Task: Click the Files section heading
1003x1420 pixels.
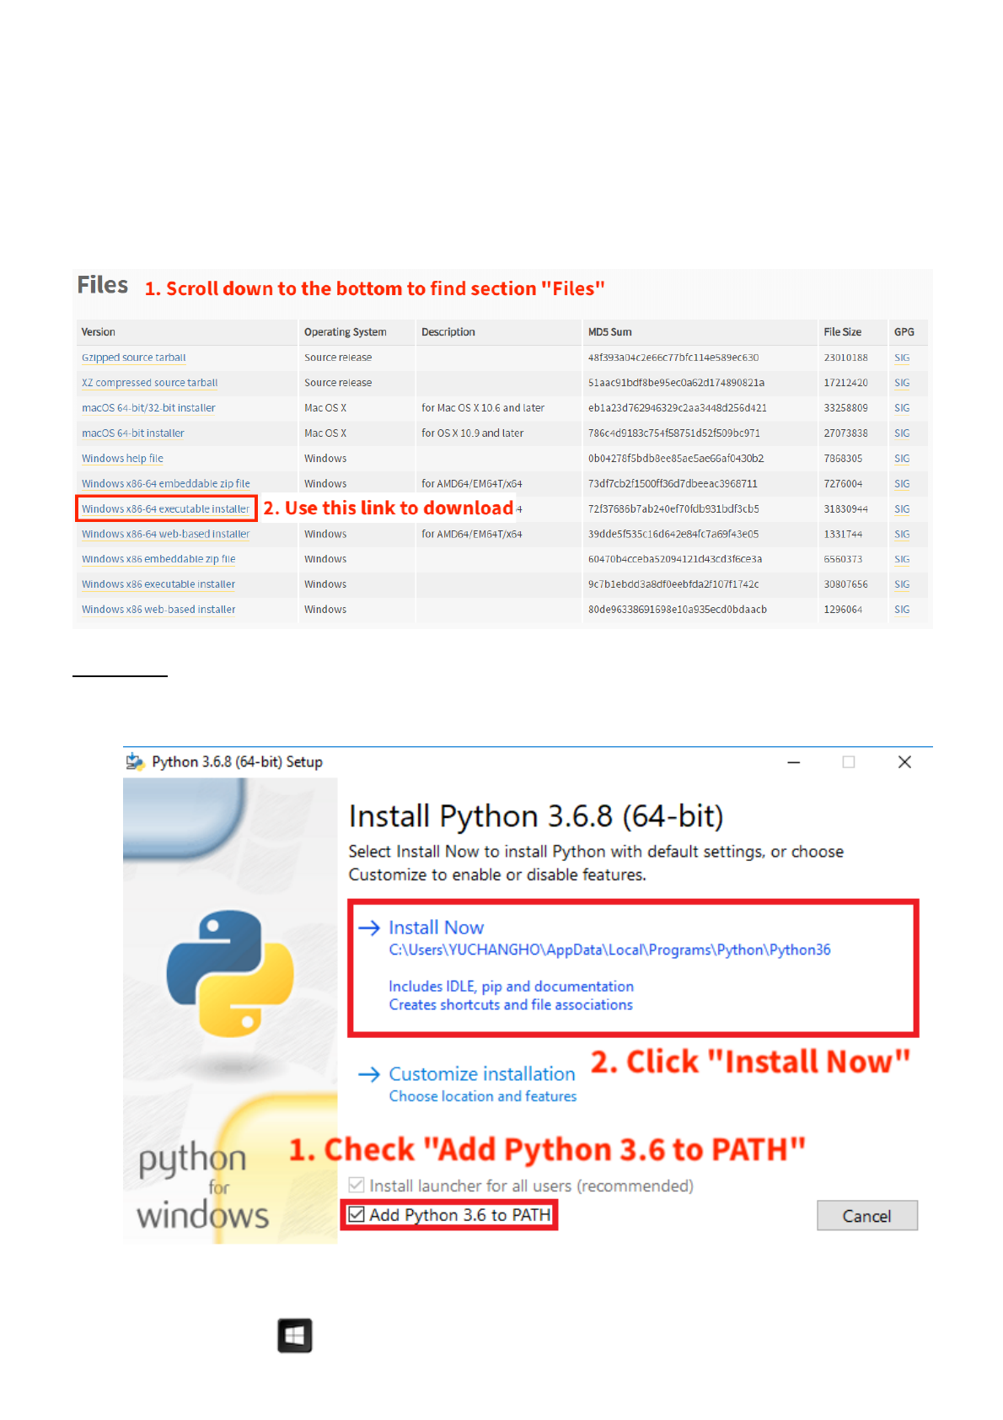Action: (x=103, y=285)
